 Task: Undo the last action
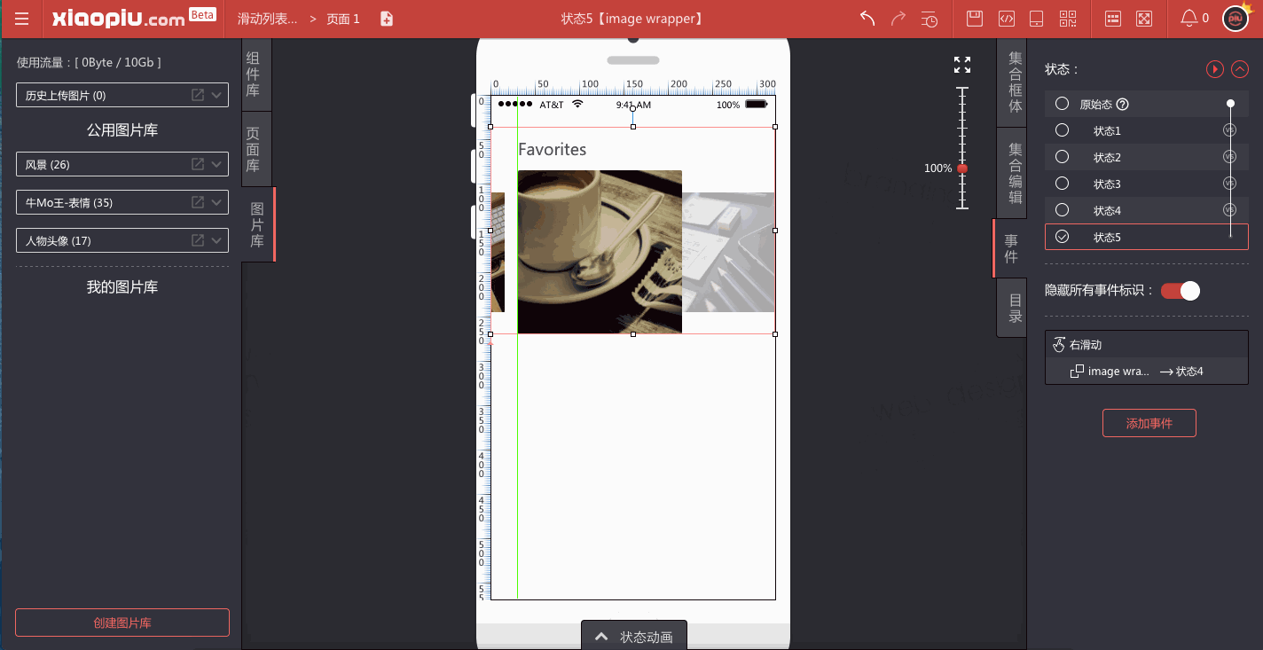[867, 19]
